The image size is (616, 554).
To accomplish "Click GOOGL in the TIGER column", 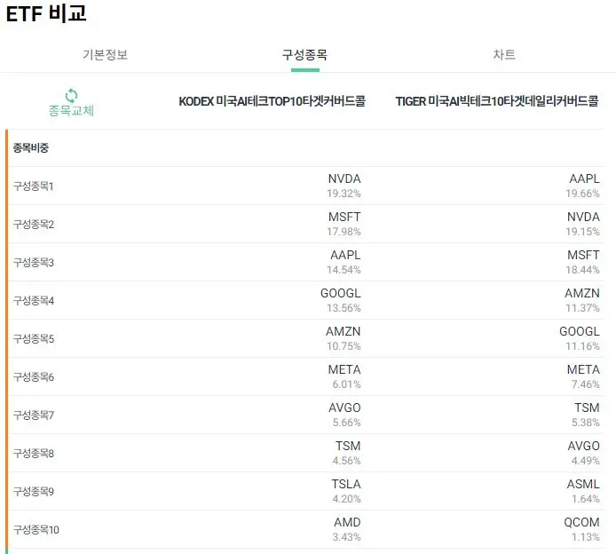I will click(x=580, y=331).
